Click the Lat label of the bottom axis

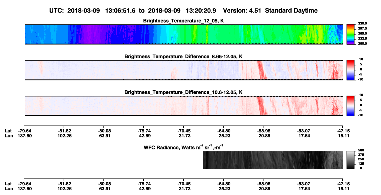[8, 184]
